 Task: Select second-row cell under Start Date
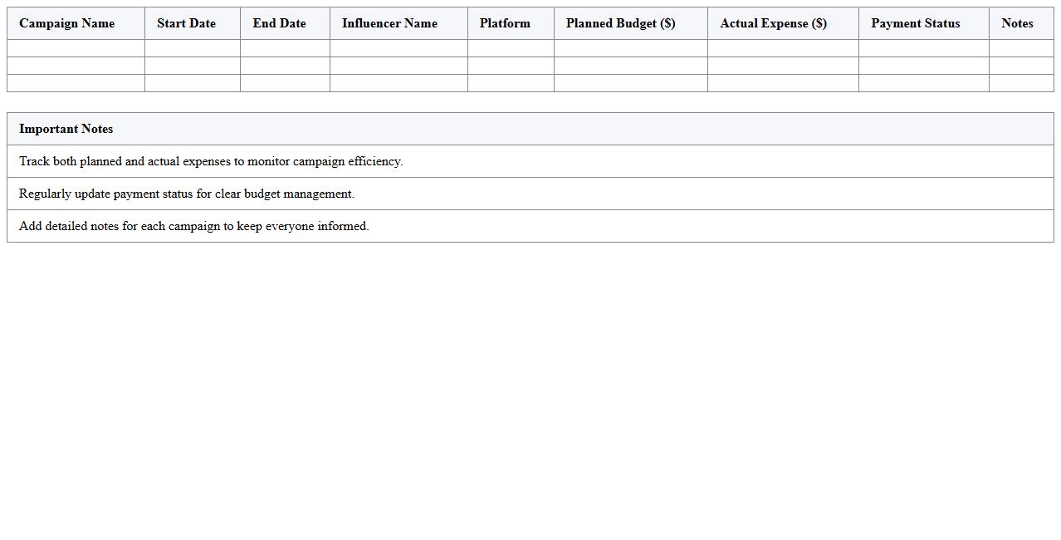[x=193, y=66]
